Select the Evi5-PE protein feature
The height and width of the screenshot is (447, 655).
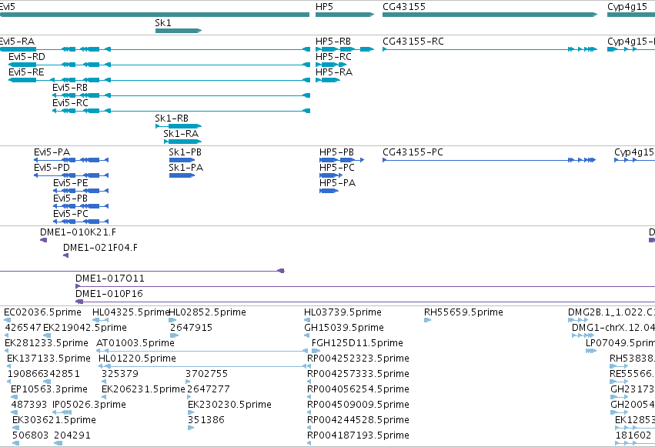(81, 191)
